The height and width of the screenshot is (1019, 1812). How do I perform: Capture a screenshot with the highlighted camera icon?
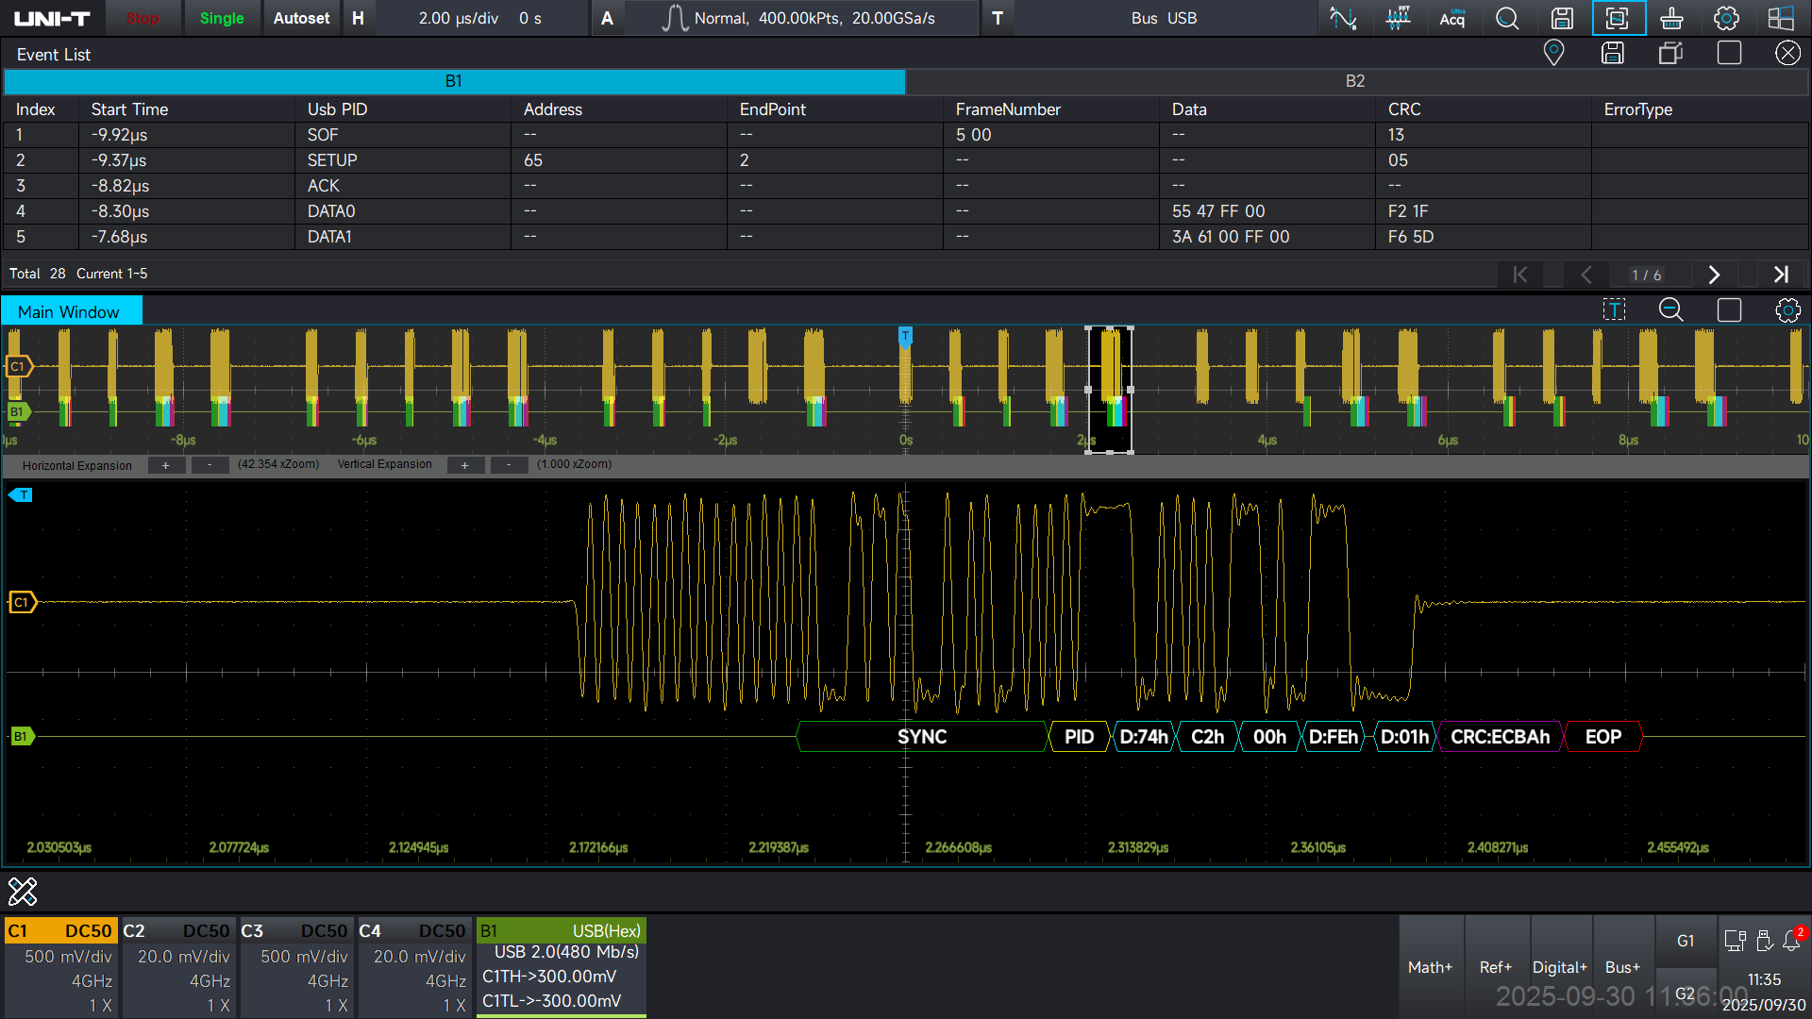[x=1618, y=18]
